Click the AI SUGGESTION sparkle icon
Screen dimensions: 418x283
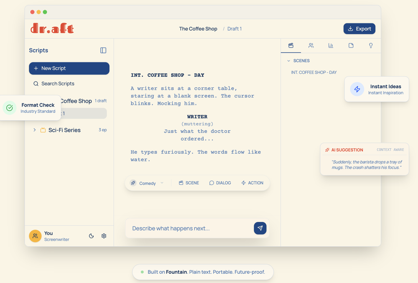click(x=327, y=150)
